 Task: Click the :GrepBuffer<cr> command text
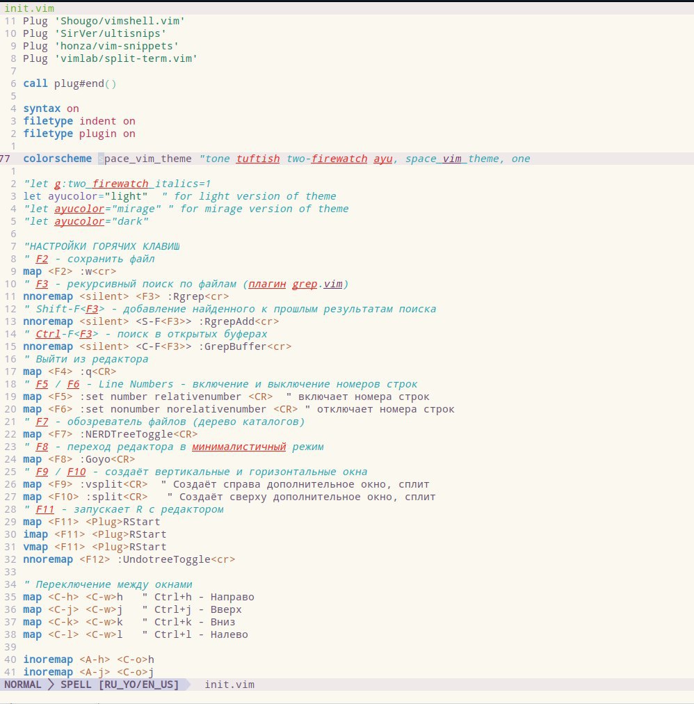[x=245, y=346]
